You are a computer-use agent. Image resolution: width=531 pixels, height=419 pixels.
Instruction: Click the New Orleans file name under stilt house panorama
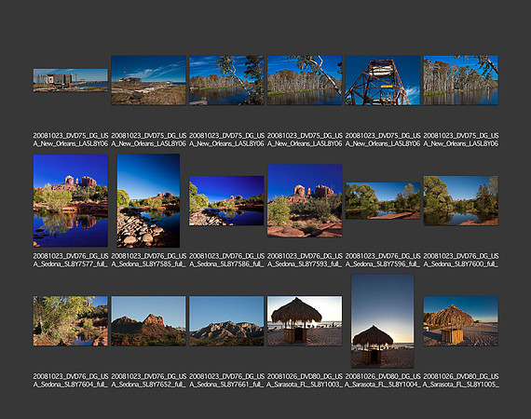[x=71, y=140]
